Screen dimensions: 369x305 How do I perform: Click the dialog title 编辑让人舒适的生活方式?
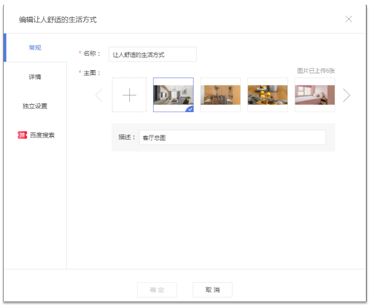pos(58,20)
